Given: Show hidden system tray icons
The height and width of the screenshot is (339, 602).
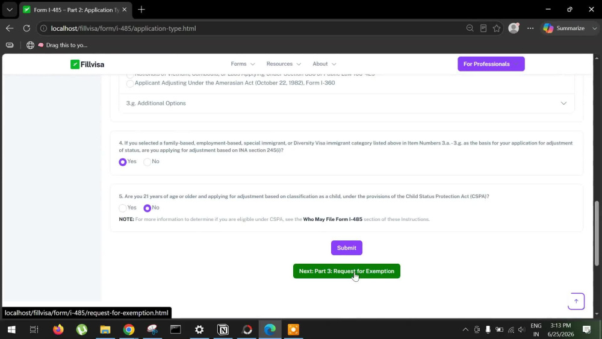Looking at the screenshot, I should (465, 329).
